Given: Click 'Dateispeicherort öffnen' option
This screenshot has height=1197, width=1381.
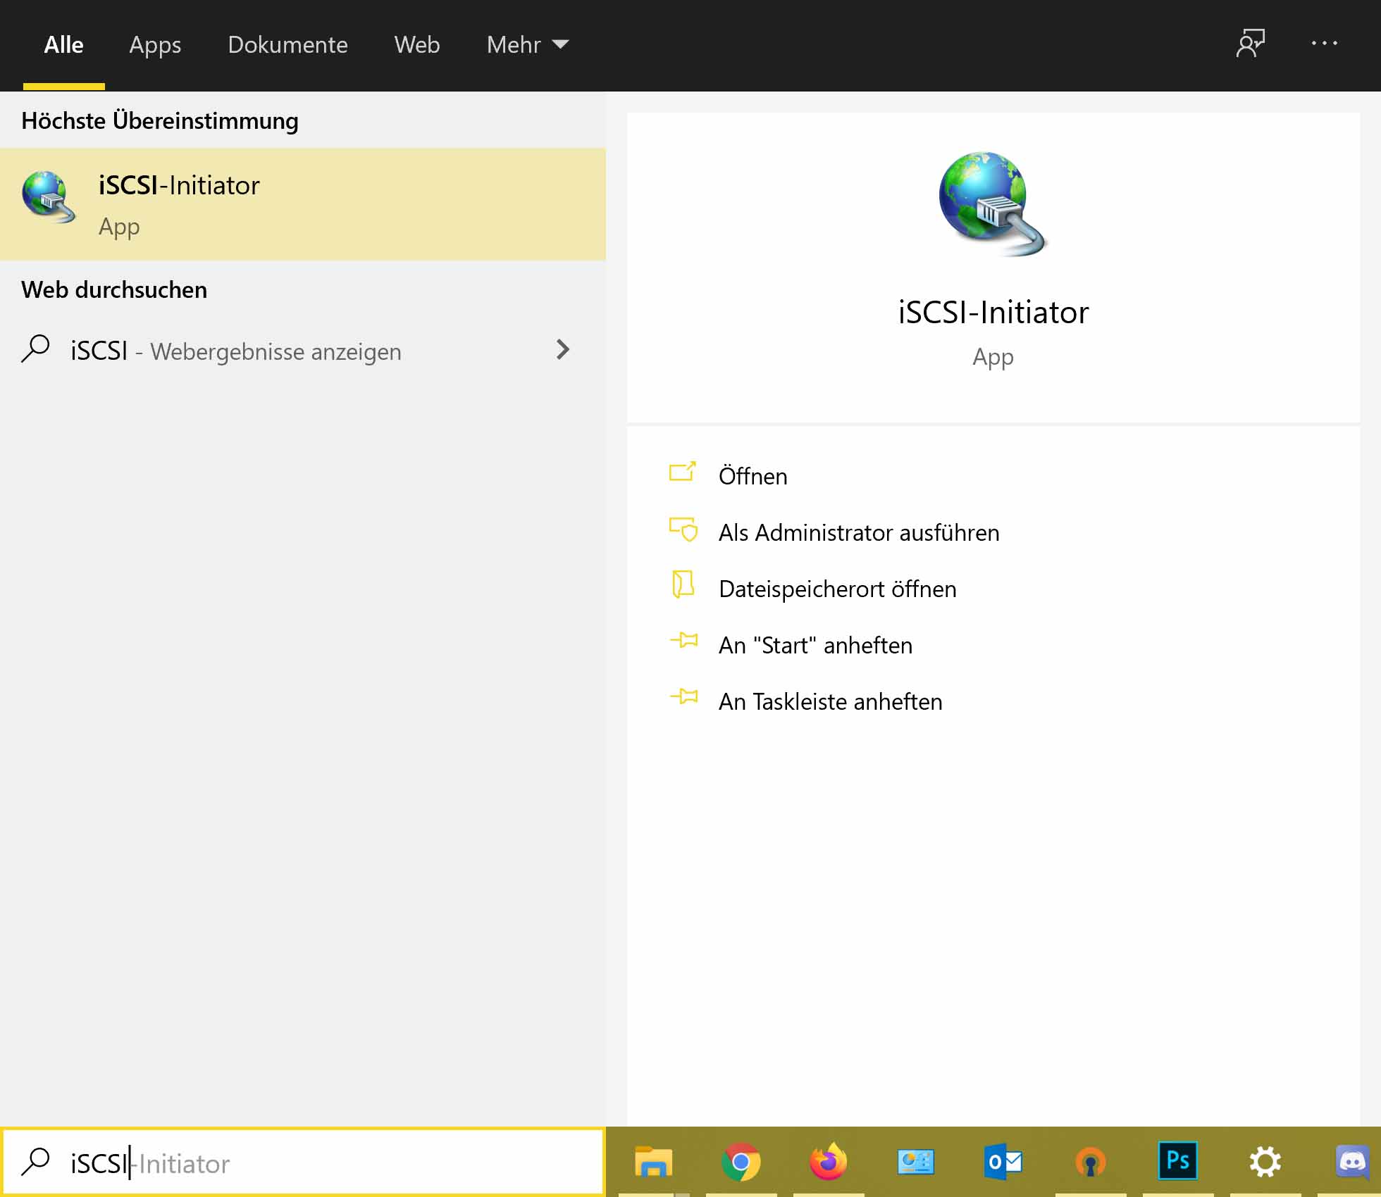Looking at the screenshot, I should point(837,588).
